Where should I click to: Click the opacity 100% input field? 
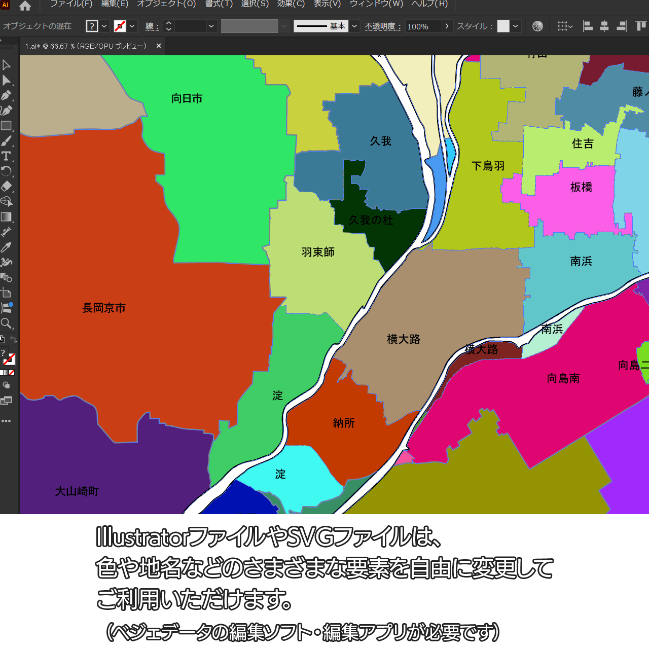tap(423, 26)
